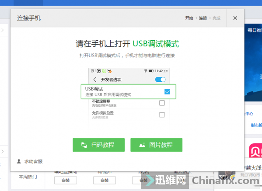Expand the lower left sidebar chevron
262x191 pixels.
click(x=3, y=152)
